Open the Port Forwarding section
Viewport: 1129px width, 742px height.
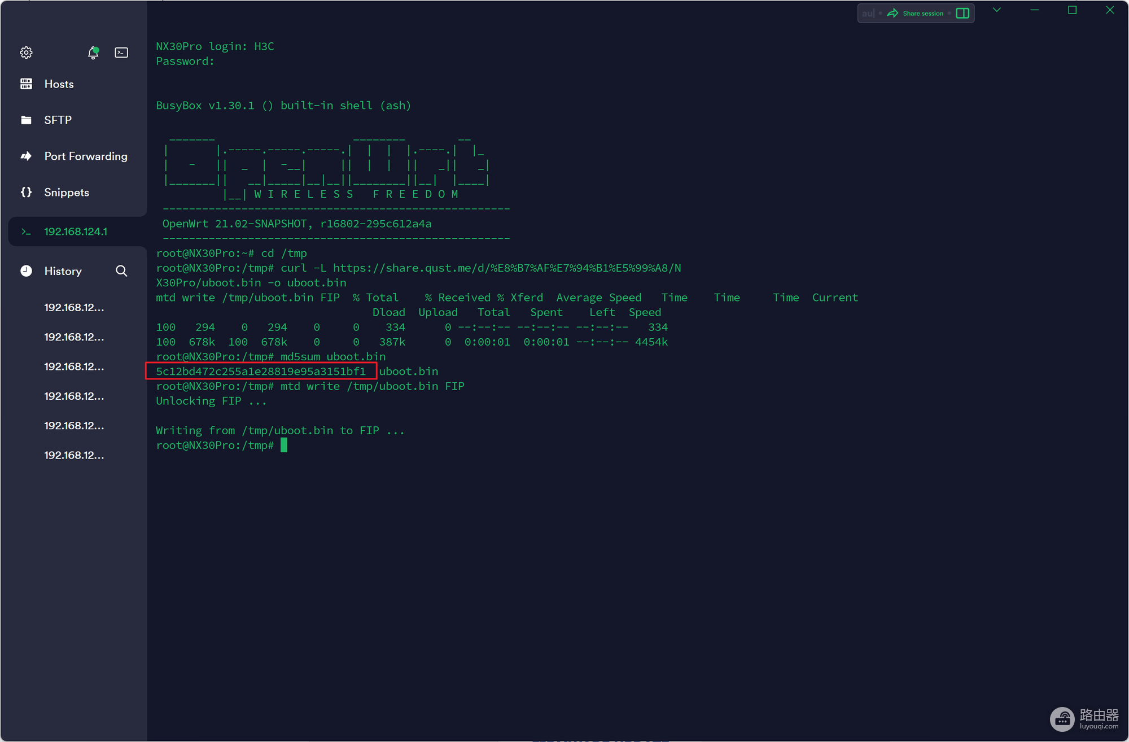[x=86, y=156]
